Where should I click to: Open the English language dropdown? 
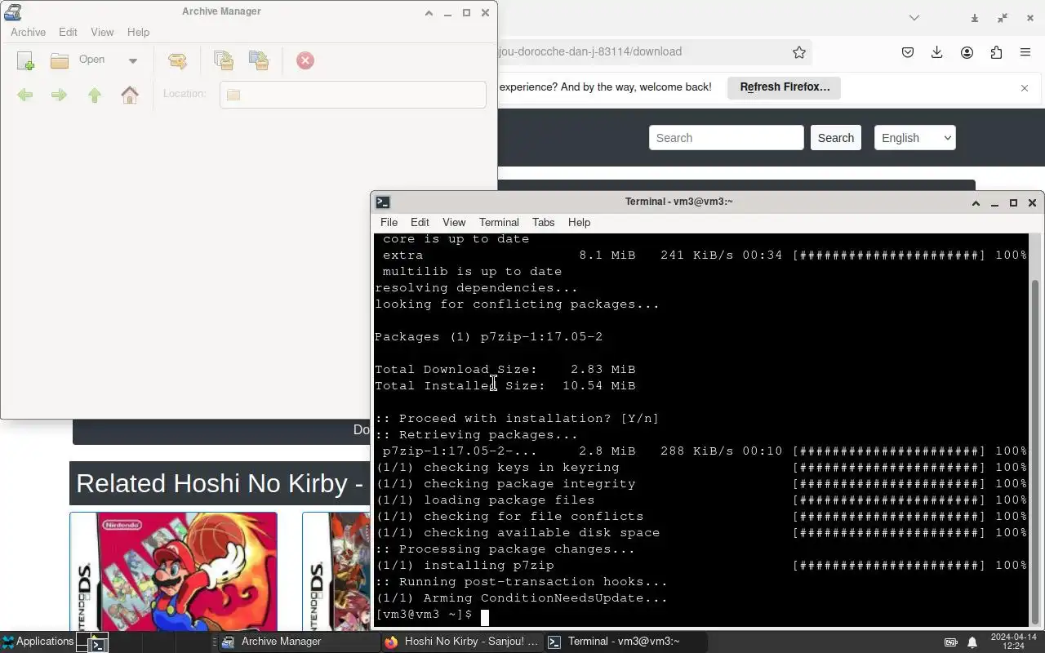(x=914, y=138)
